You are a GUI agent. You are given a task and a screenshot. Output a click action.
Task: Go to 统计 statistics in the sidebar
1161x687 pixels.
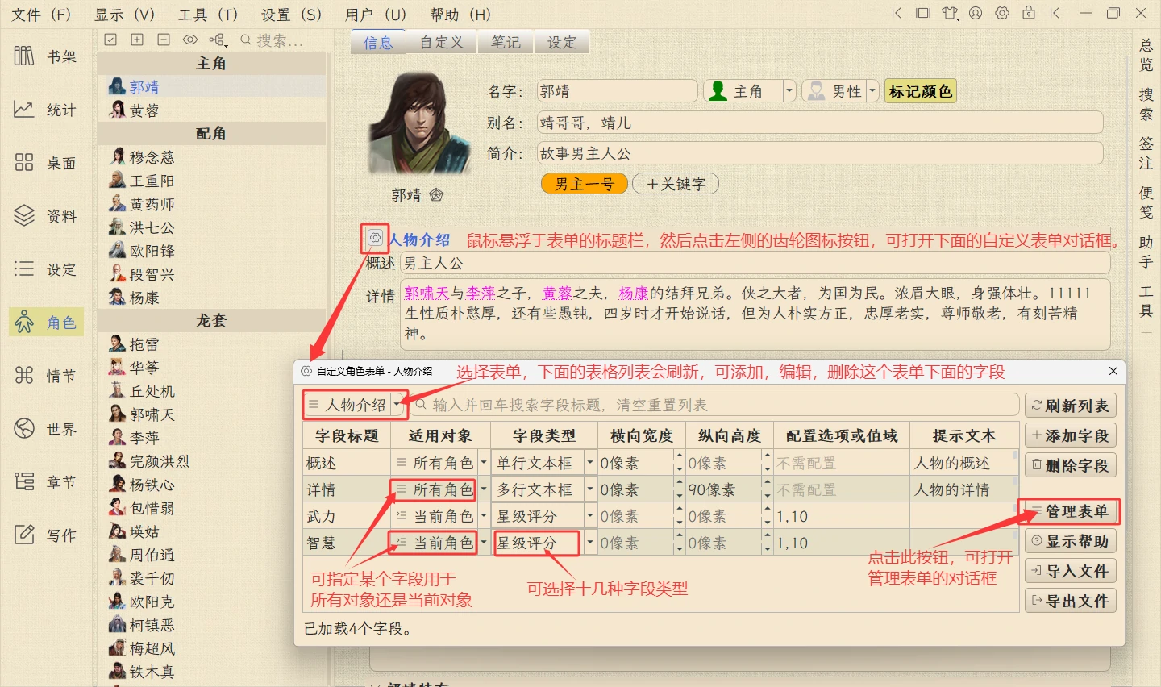25,110
